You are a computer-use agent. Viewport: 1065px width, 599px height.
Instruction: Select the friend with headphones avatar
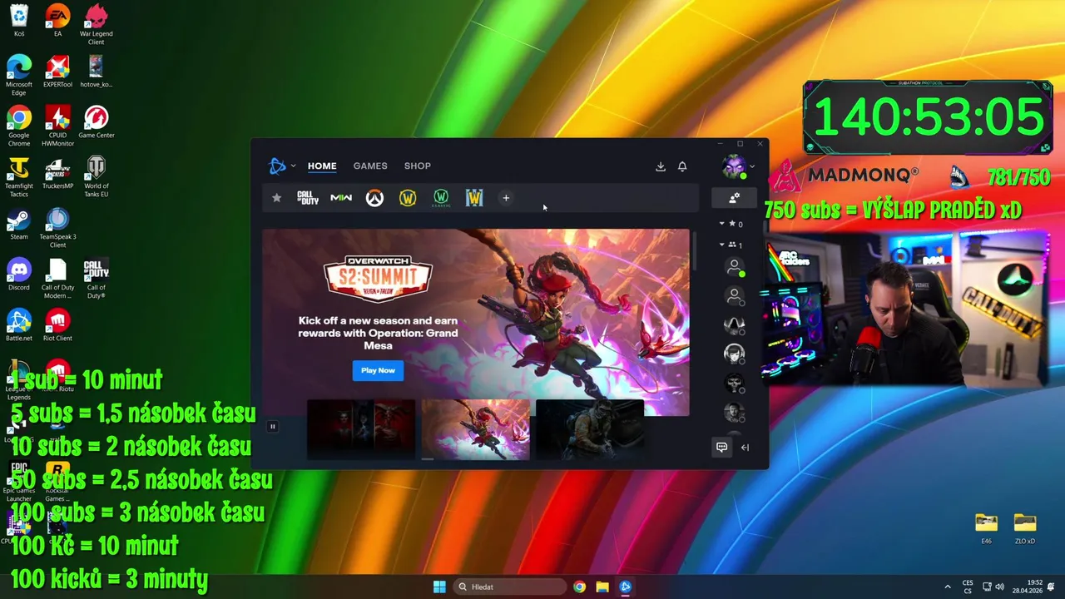pos(734,354)
